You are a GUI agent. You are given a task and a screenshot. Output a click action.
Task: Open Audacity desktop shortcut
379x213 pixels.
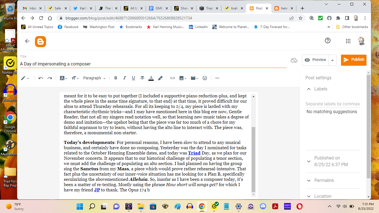10,93
